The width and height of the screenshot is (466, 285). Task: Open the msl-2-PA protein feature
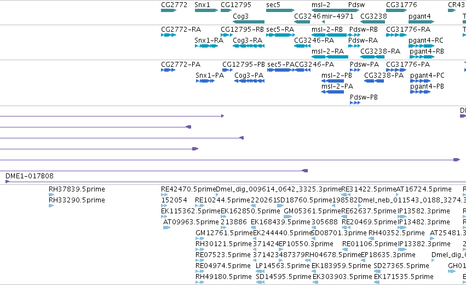(333, 92)
